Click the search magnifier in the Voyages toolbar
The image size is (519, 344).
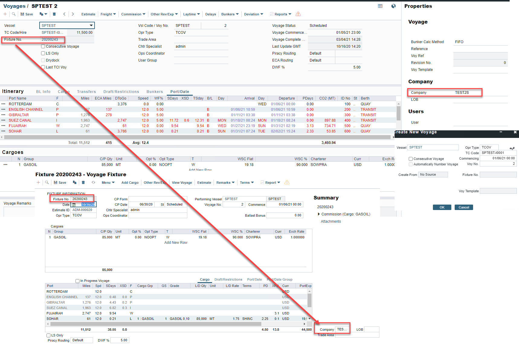14,14
